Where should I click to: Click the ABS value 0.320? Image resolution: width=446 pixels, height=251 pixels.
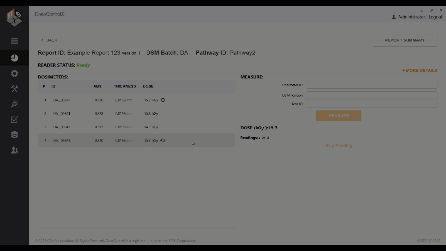99,140
